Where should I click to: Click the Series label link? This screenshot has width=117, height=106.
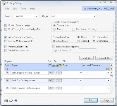point(8,16)
